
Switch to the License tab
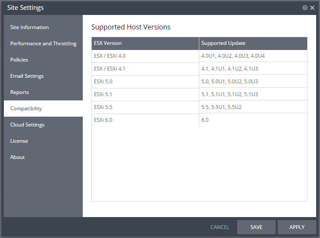coord(43,141)
